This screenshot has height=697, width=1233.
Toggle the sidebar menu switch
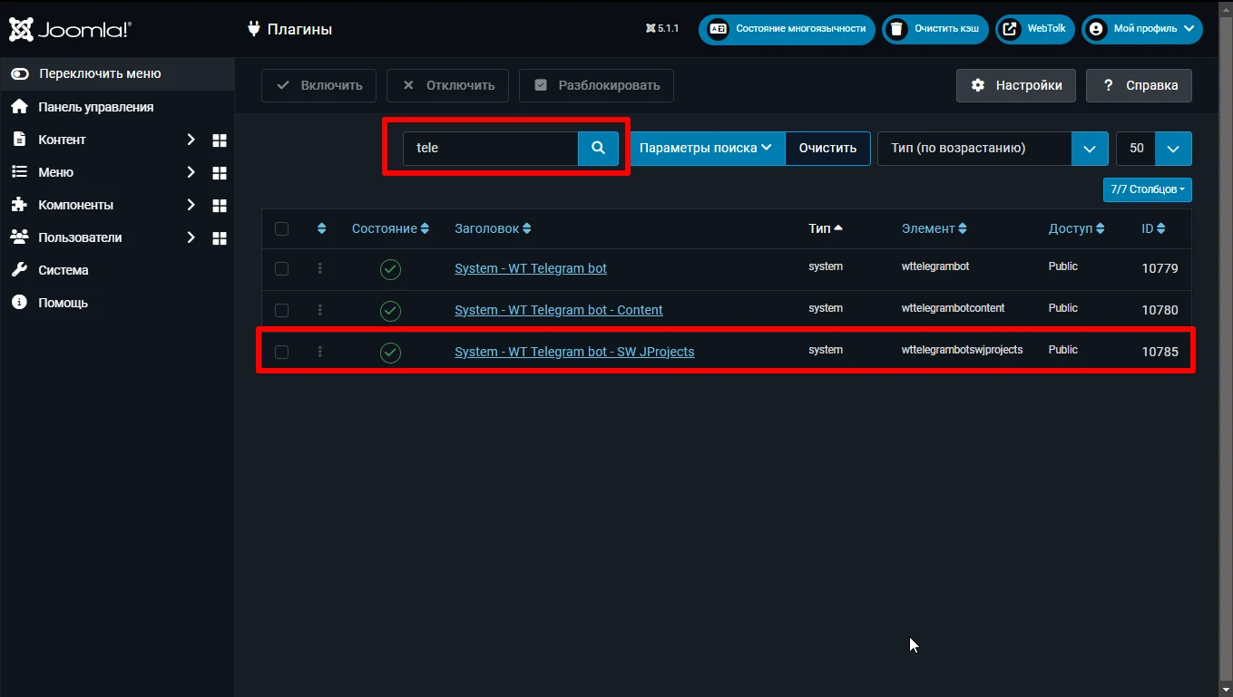tap(20, 74)
